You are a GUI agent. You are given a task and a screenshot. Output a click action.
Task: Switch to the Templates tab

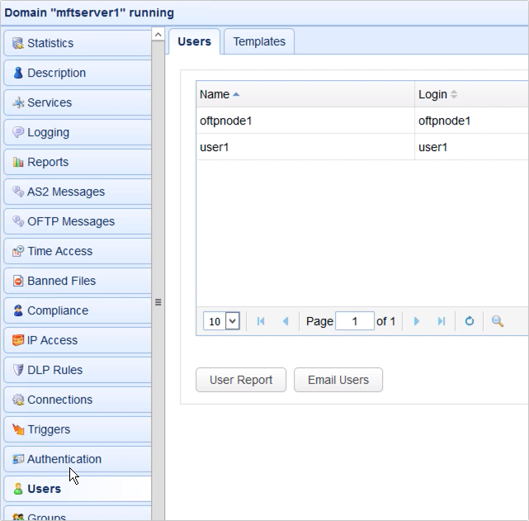259,41
